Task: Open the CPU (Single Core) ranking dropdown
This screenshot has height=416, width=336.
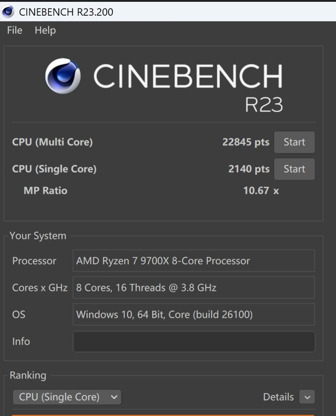Action: click(67, 397)
